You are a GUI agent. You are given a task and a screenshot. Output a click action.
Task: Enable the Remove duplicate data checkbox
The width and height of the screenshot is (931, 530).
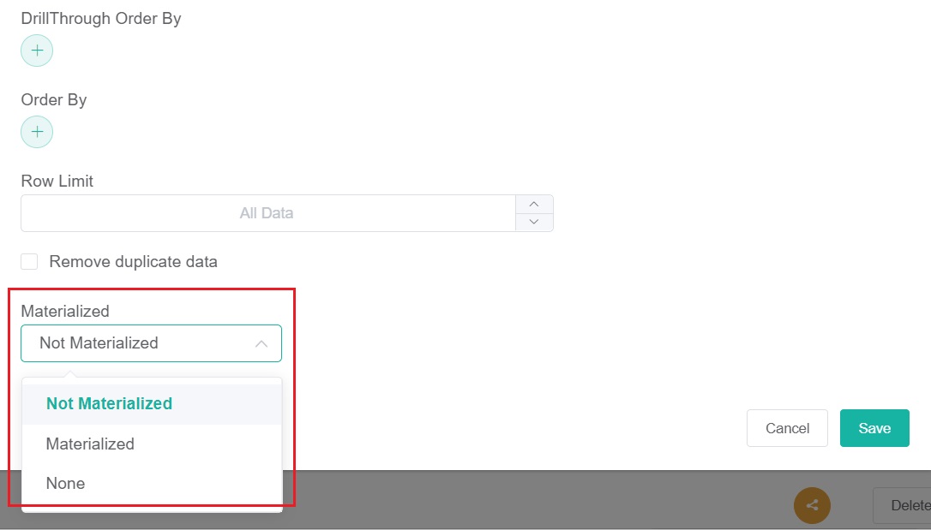coord(30,261)
